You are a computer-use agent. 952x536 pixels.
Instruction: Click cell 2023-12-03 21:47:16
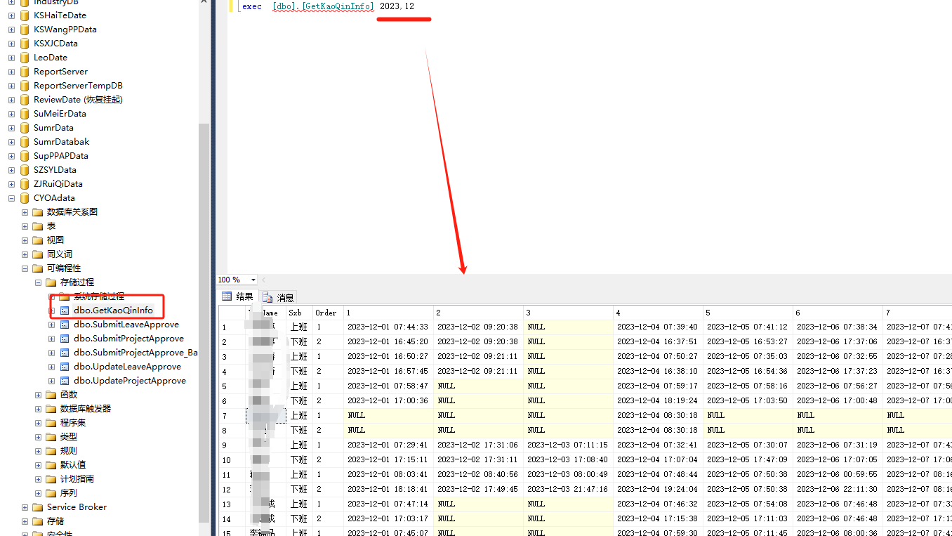568,489
